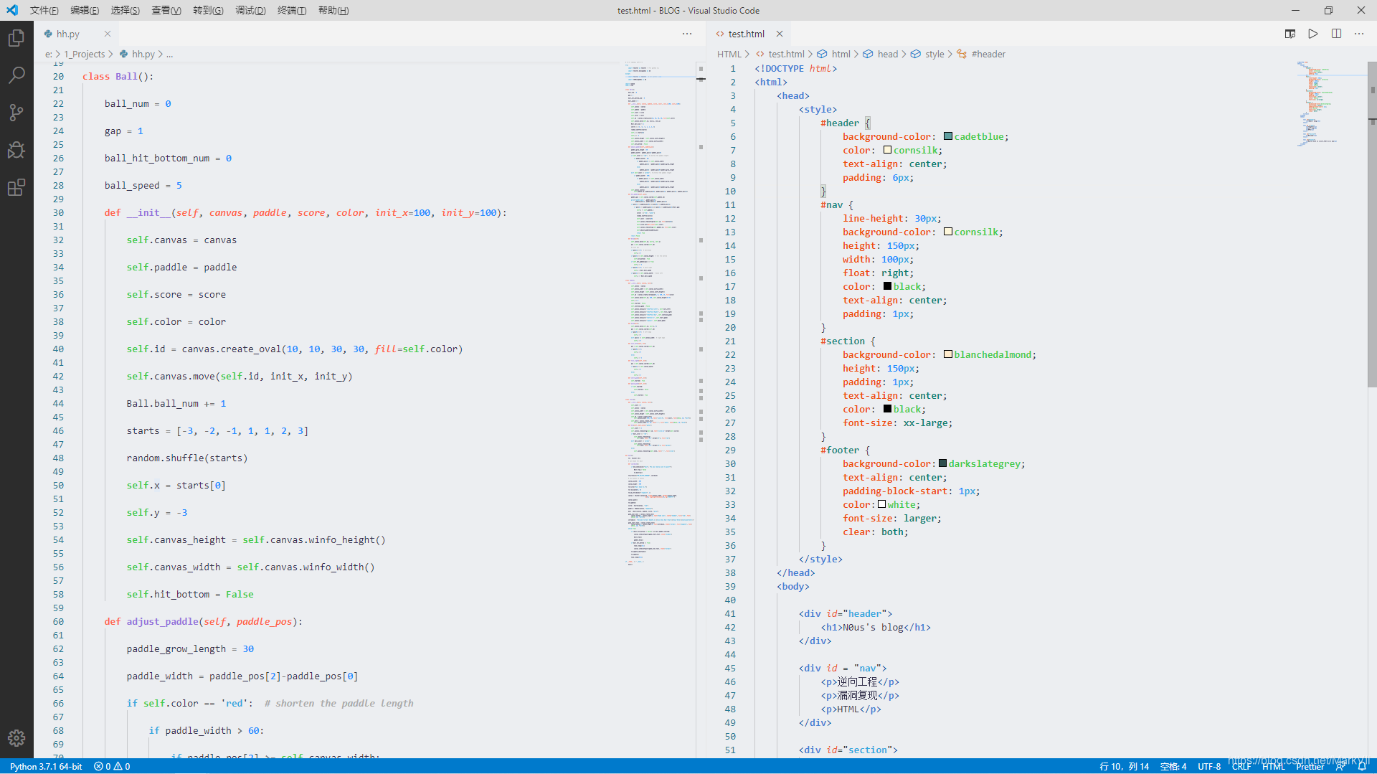The width and height of the screenshot is (1377, 774).
Task: Click hh.py minimap code overview
Action: 658,313
